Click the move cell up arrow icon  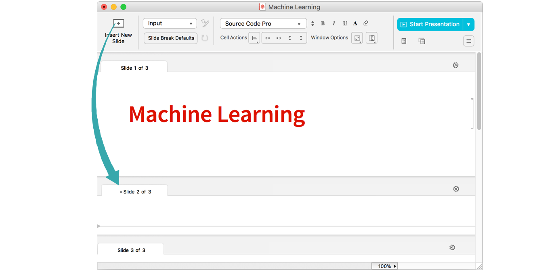(290, 38)
